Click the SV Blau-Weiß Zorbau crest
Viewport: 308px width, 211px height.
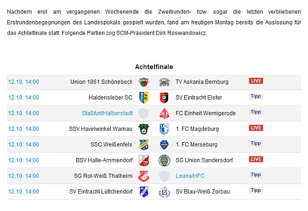164,192
